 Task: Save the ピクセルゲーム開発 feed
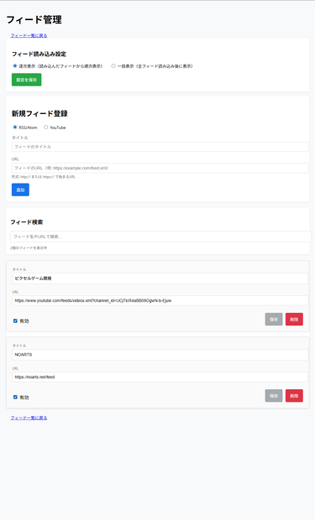pos(274,319)
